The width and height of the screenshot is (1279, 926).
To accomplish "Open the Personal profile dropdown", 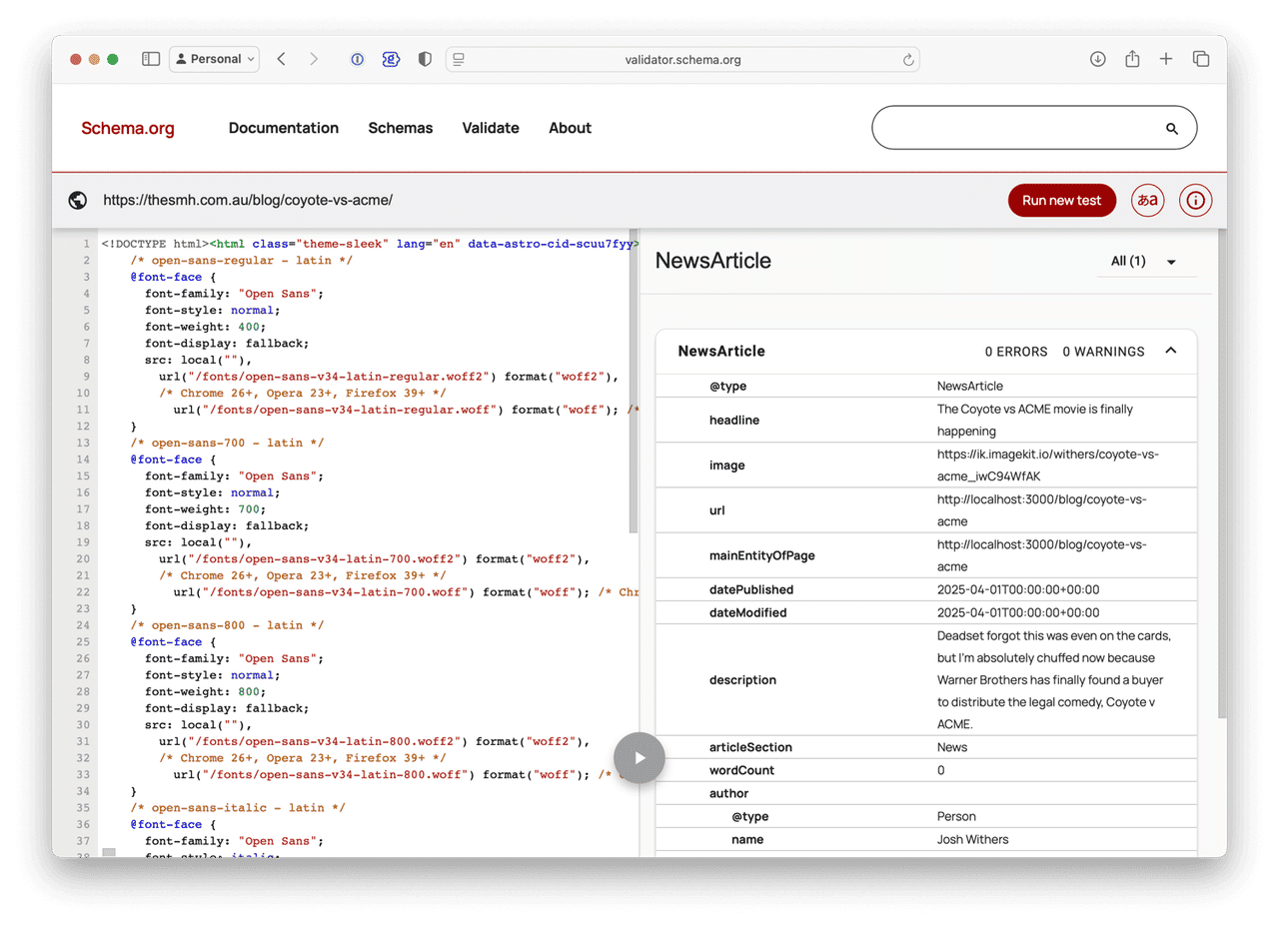I will tap(214, 59).
